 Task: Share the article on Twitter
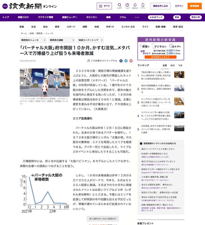[126, 61]
